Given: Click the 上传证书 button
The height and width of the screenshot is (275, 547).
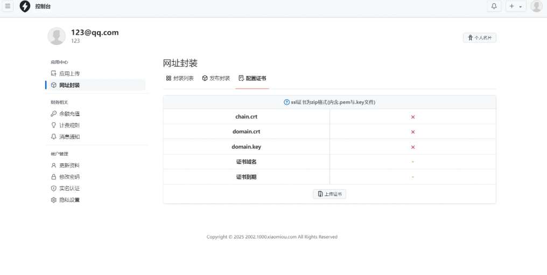Looking at the screenshot, I should pyautogui.click(x=329, y=194).
